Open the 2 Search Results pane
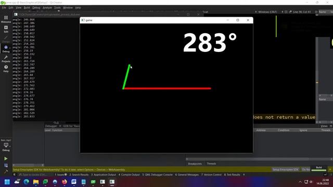 (79, 175)
